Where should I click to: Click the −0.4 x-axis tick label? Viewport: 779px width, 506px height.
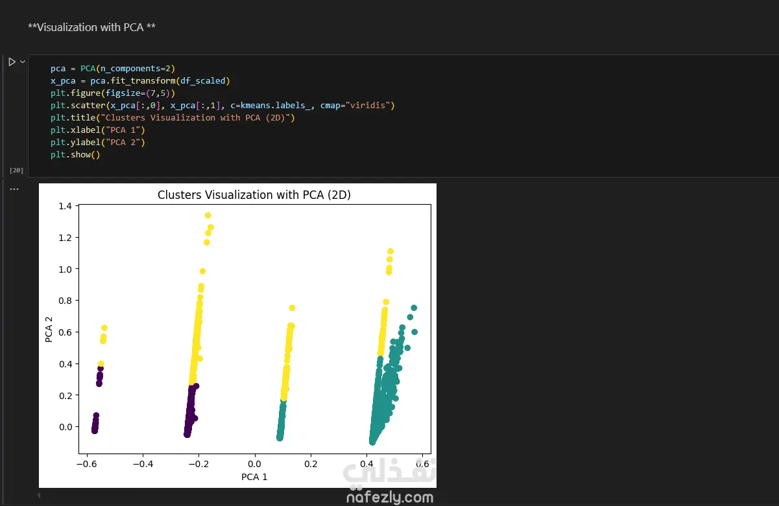142,464
